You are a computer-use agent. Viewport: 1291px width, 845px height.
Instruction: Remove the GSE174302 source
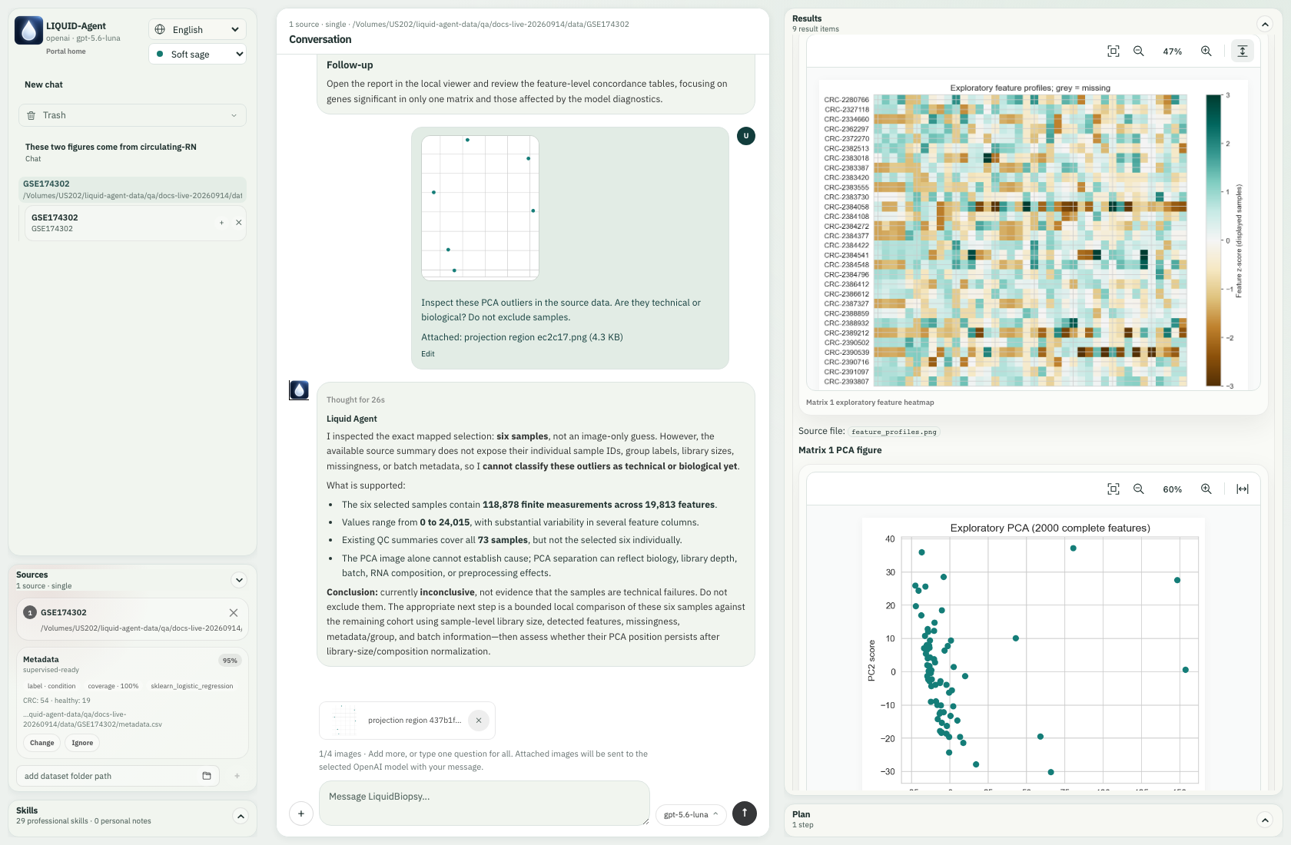(x=234, y=612)
